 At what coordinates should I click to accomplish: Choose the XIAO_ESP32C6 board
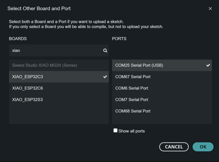(59, 88)
